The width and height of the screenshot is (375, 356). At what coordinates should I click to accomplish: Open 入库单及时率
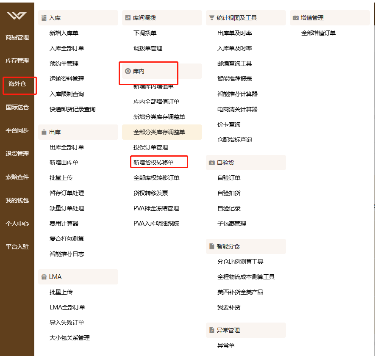(x=235, y=49)
